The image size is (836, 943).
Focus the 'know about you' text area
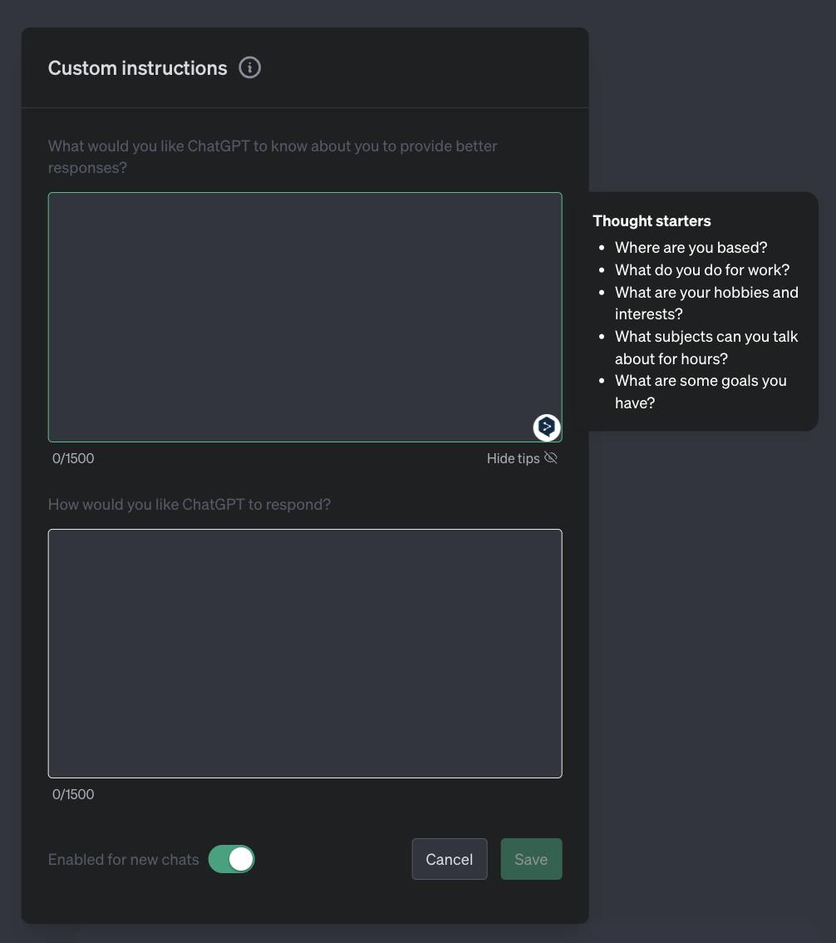click(305, 317)
